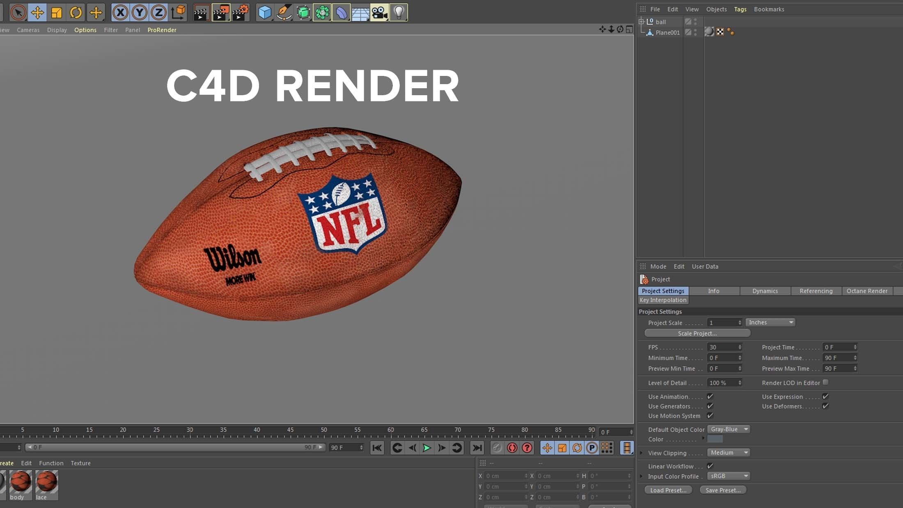The height and width of the screenshot is (508, 903).
Task: Select the Scale tool
Action: point(57,12)
